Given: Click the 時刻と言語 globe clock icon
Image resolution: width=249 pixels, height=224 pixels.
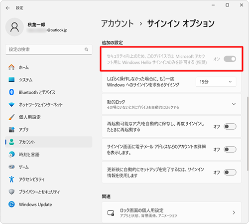Looking at the screenshot, I should coord(11,154).
